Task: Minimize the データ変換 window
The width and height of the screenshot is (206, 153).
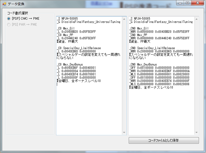Action: pos(180,3)
